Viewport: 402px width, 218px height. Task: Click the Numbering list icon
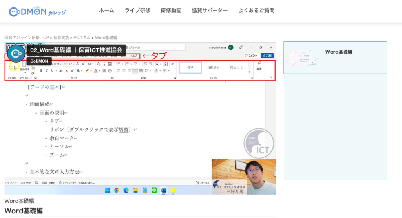point(127,64)
